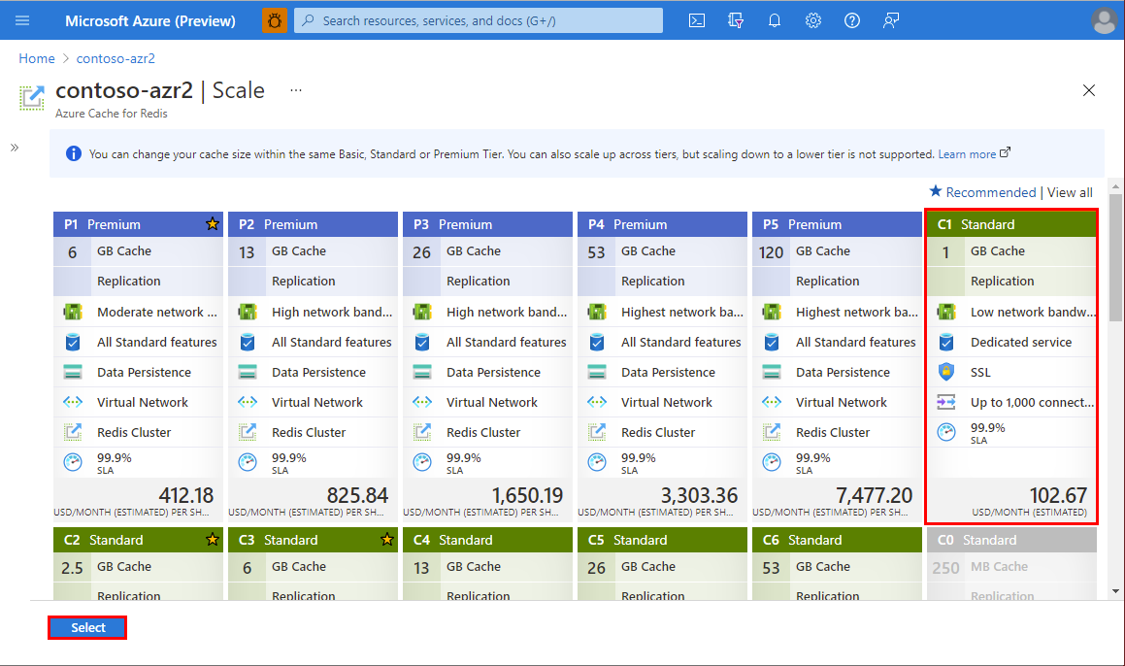Open the account avatar in the corner

(1104, 19)
